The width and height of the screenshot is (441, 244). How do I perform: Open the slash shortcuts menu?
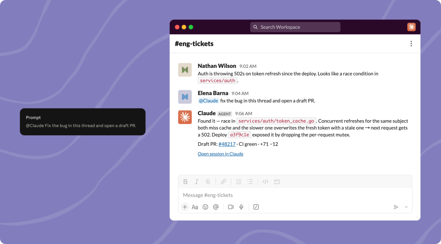tap(256, 207)
